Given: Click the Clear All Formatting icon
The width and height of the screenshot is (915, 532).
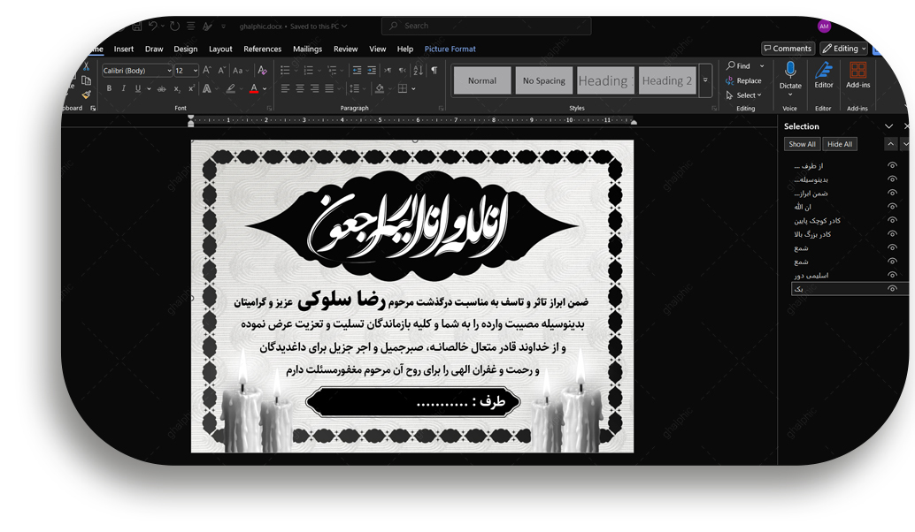Looking at the screenshot, I should click(263, 71).
